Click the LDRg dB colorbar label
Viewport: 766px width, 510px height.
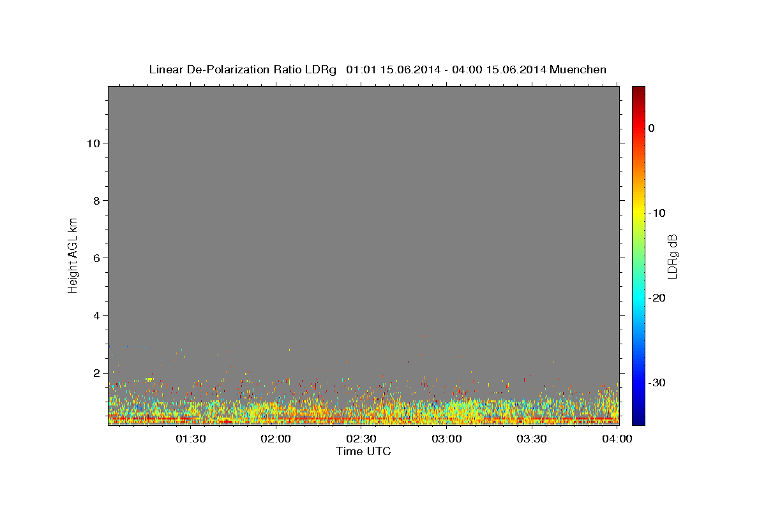point(672,256)
